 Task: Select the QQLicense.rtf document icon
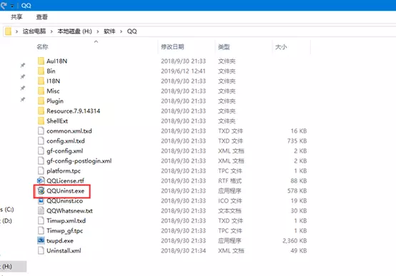[x=41, y=180]
